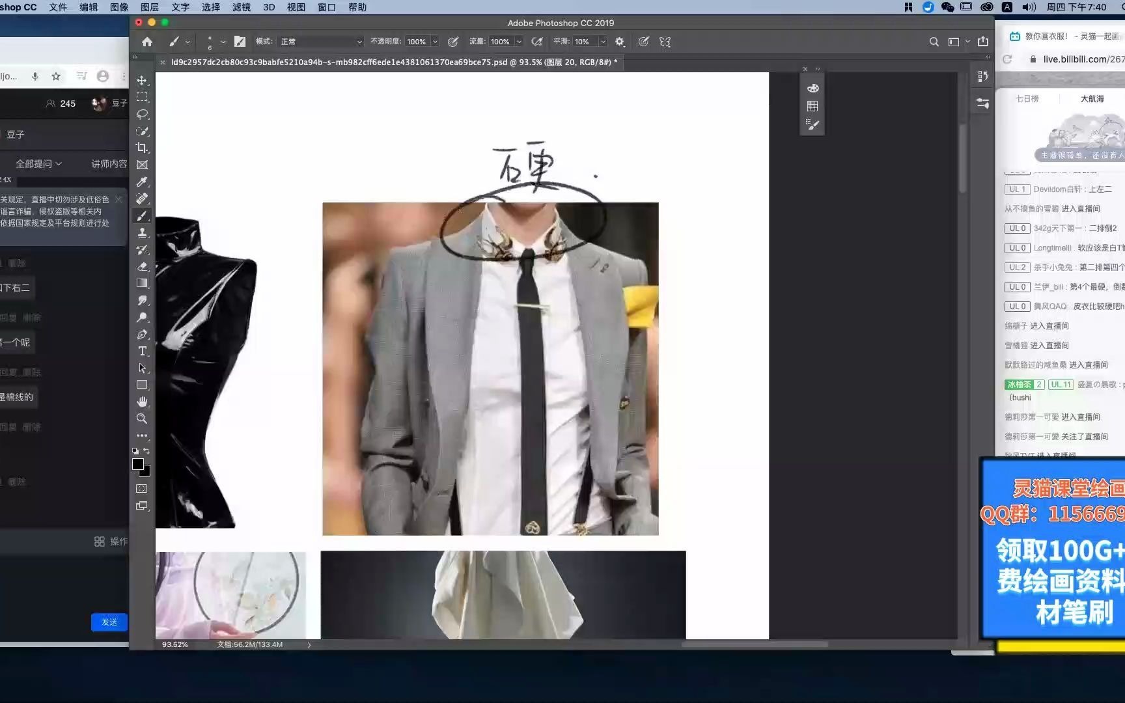This screenshot has width=1125, height=703.
Task: Expand the status bar info arrow
Action: [309, 644]
